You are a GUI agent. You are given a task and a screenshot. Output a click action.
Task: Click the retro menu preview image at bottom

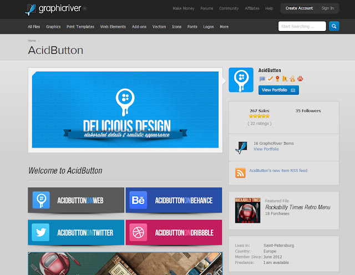pyautogui.click(x=125, y=263)
